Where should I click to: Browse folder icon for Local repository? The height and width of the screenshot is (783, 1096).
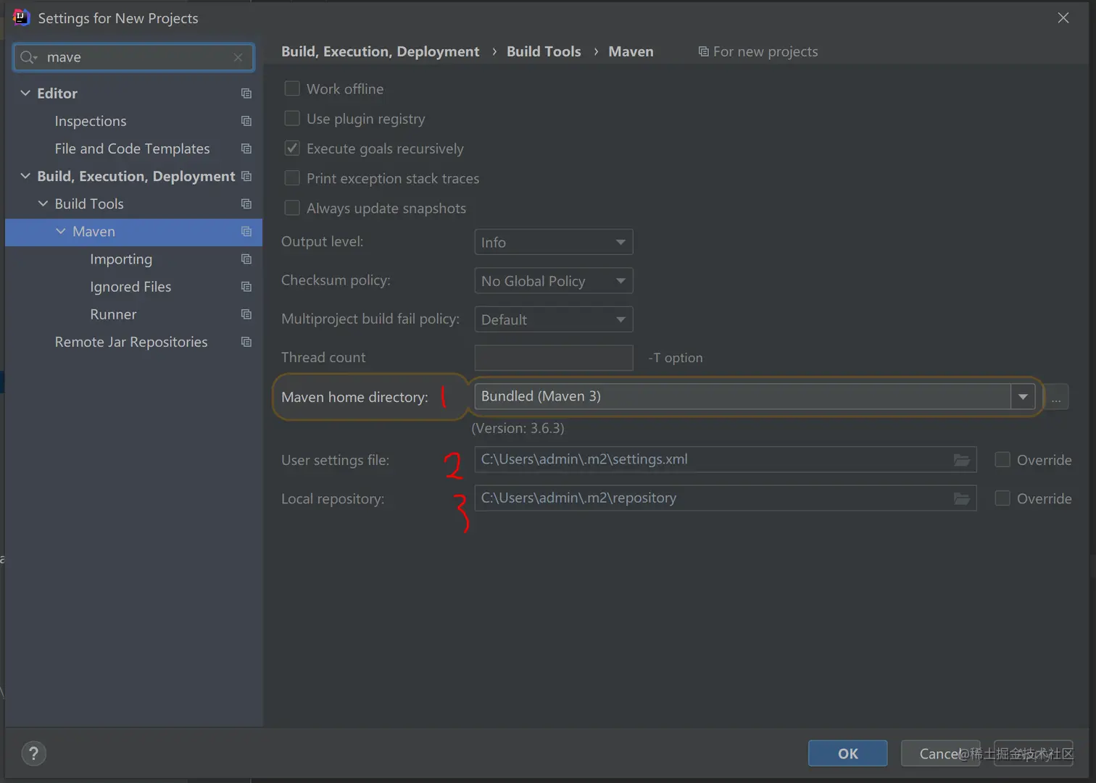point(962,498)
